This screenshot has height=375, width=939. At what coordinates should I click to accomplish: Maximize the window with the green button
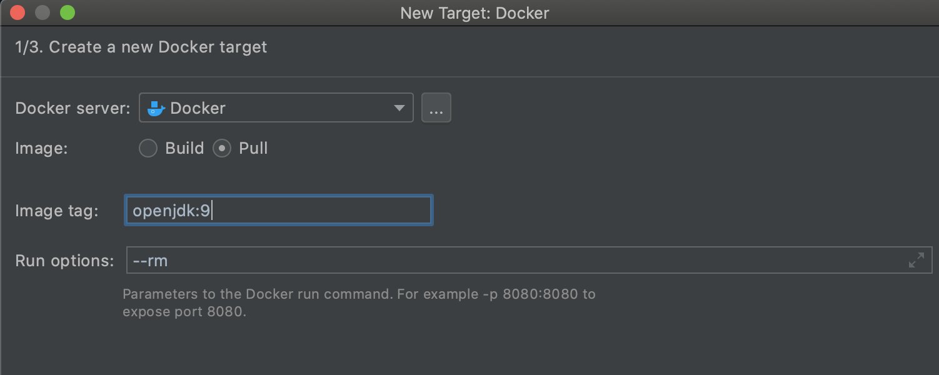tap(66, 12)
